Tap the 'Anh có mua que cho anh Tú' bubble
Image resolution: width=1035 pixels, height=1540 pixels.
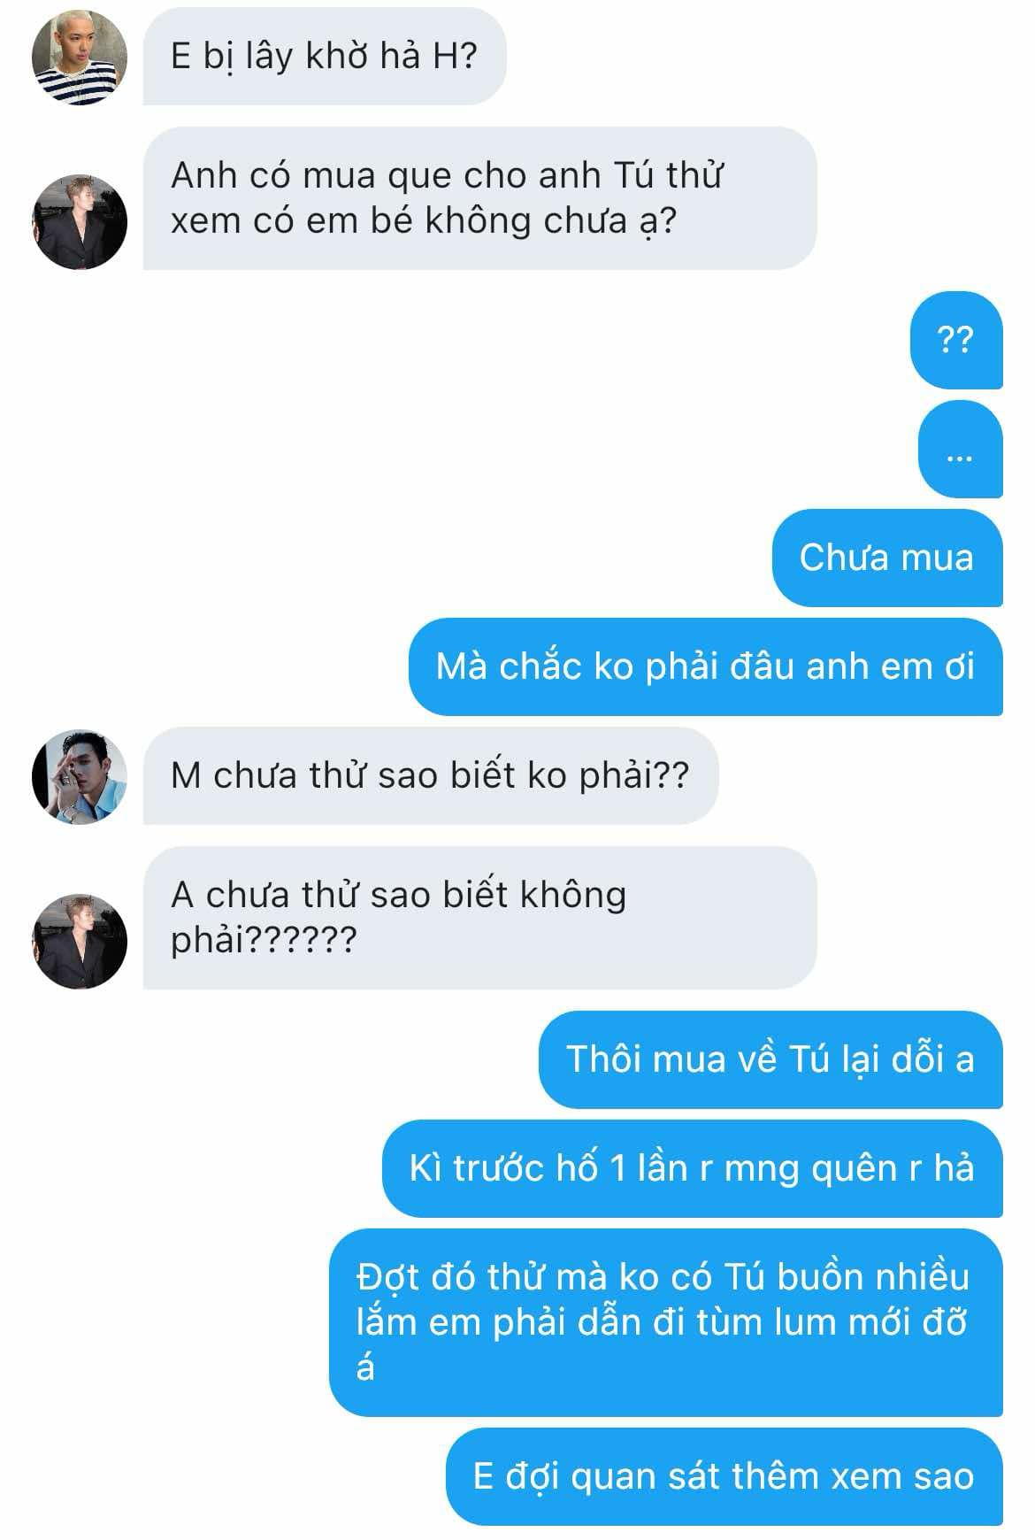pyautogui.click(x=479, y=198)
